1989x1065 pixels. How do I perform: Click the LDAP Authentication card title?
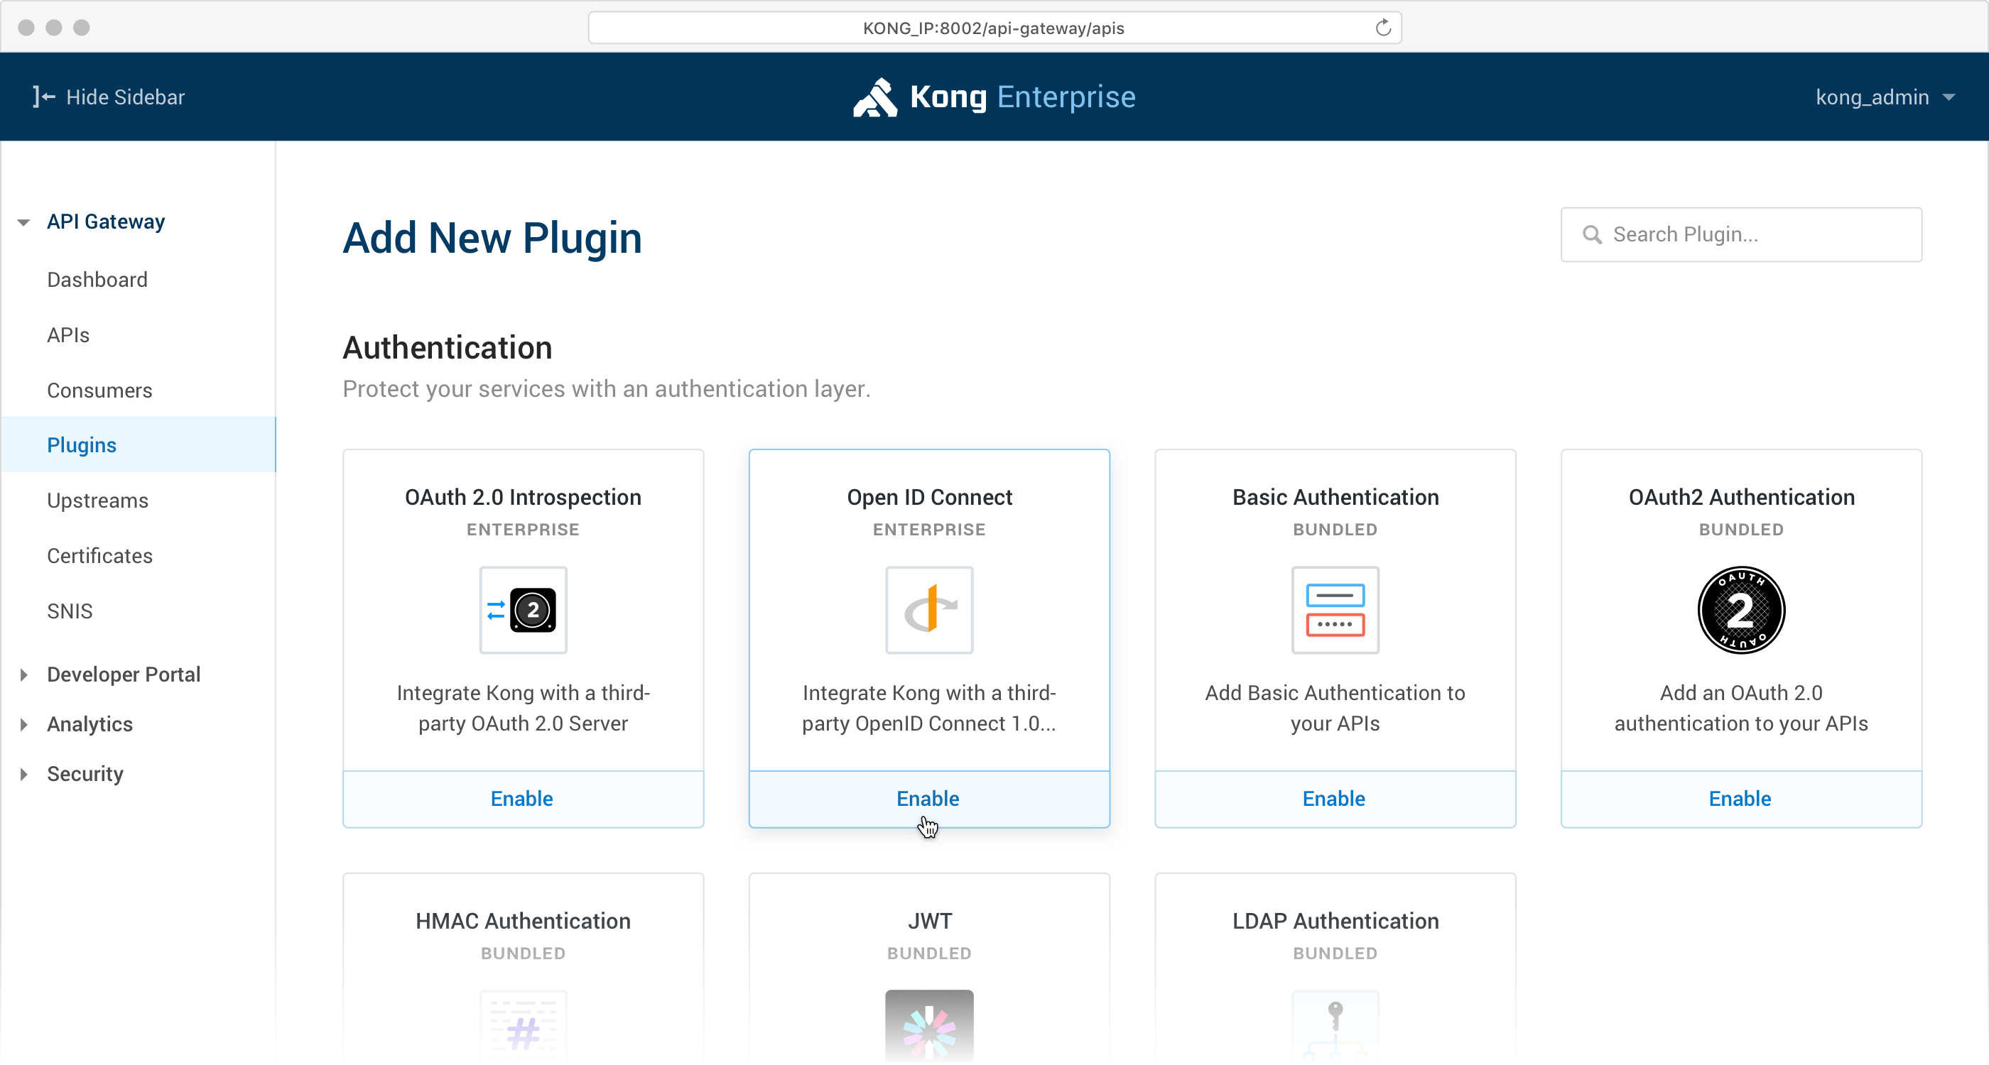(1335, 921)
